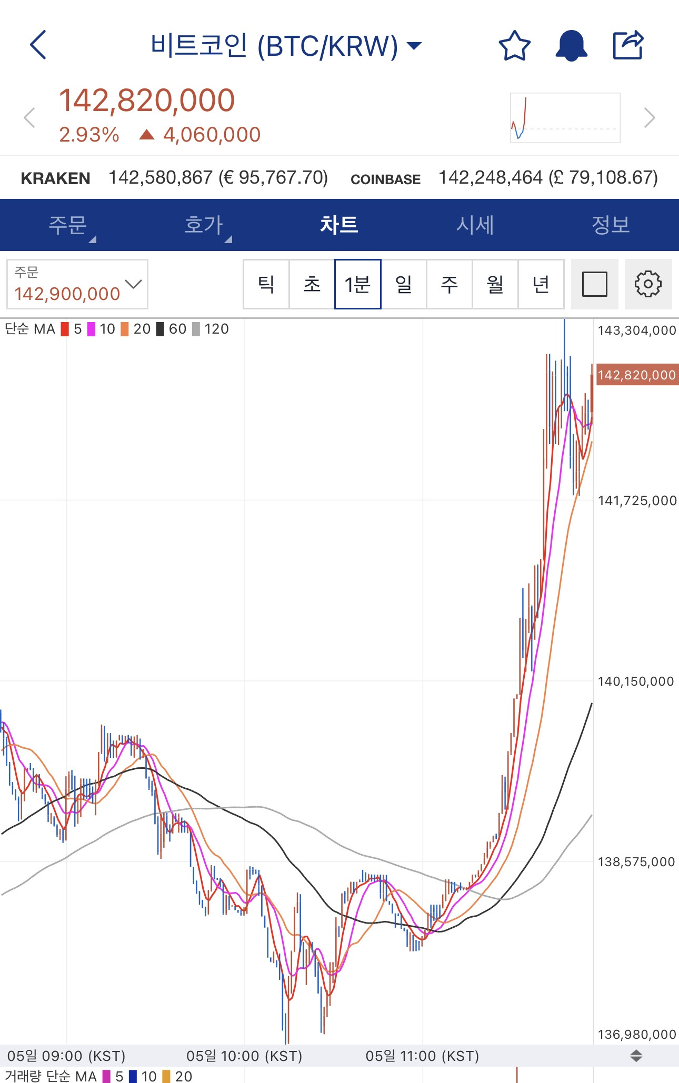Open price alerts via bell icon
The width and height of the screenshot is (679, 1083).
(571, 46)
